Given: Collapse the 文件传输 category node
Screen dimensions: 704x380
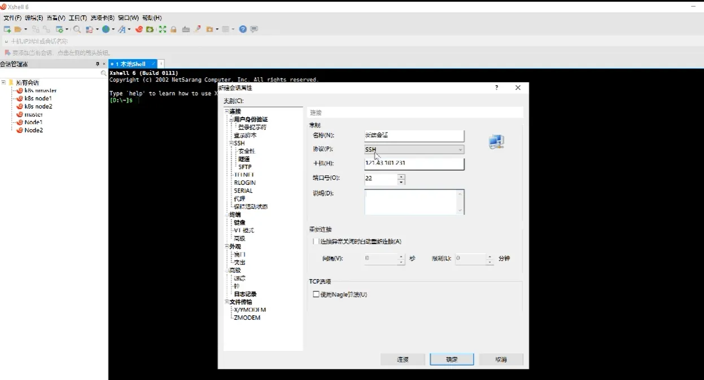Looking at the screenshot, I should pyautogui.click(x=226, y=302).
